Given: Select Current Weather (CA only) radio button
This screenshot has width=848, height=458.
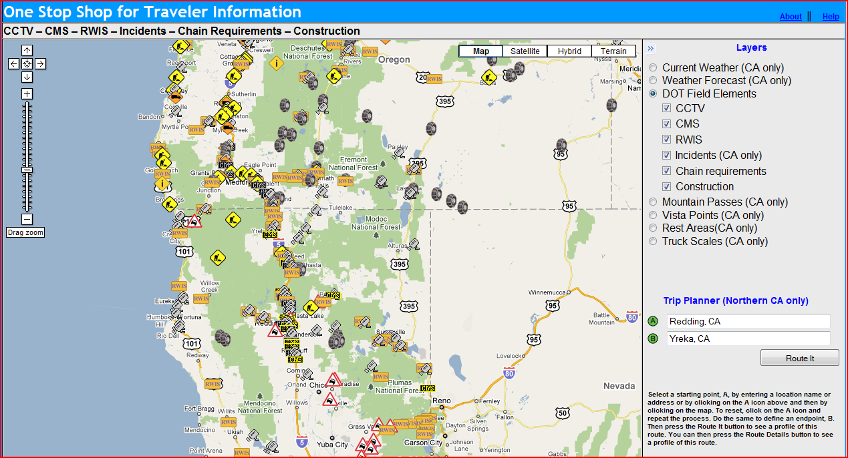Looking at the screenshot, I should coord(653,68).
